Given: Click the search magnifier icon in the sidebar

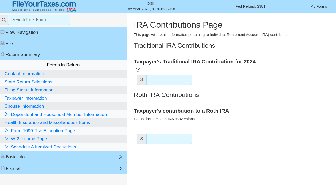Looking at the screenshot, I should point(4,19).
